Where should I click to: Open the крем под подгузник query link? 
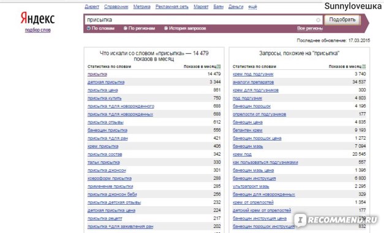253,74
